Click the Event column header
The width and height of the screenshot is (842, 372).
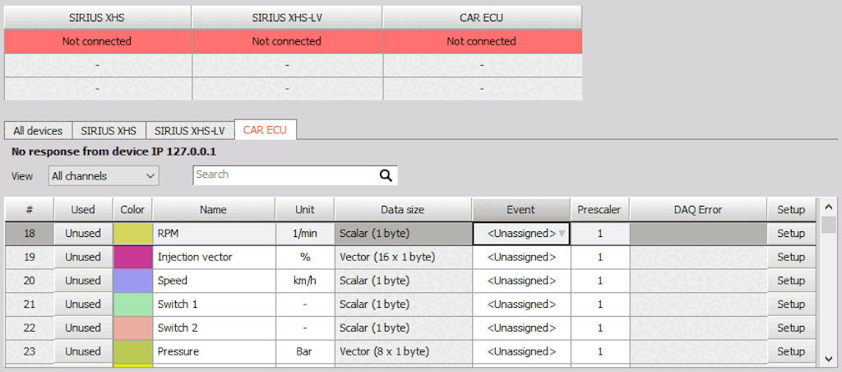520,210
